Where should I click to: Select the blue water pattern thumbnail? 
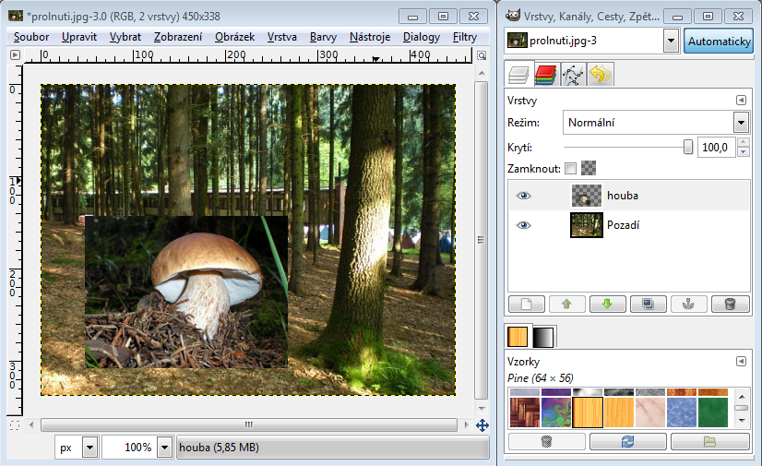point(682,412)
